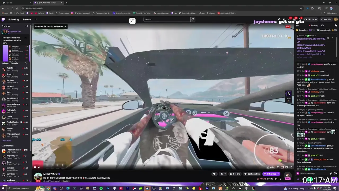
Task: Bookmark this page with the star icon
Action: click(301, 8)
